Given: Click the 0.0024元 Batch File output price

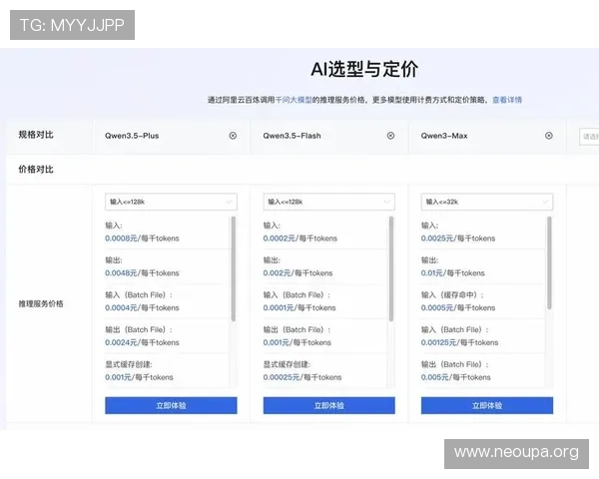Looking at the screenshot, I should pos(121,342).
